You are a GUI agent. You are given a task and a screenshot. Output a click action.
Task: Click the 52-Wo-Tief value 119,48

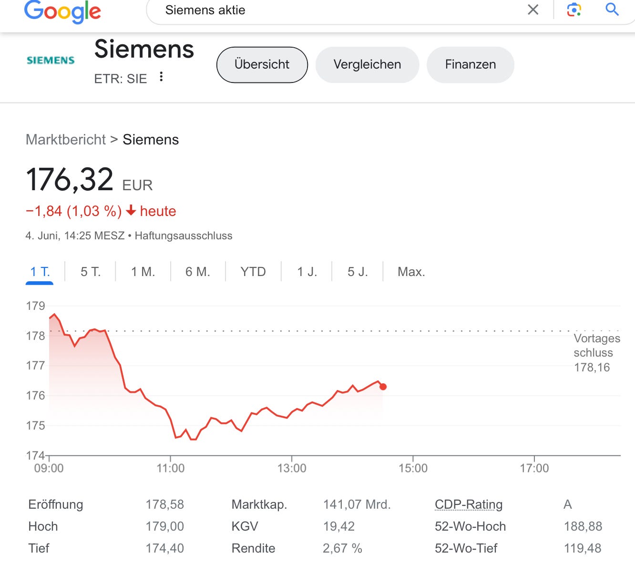click(583, 548)
